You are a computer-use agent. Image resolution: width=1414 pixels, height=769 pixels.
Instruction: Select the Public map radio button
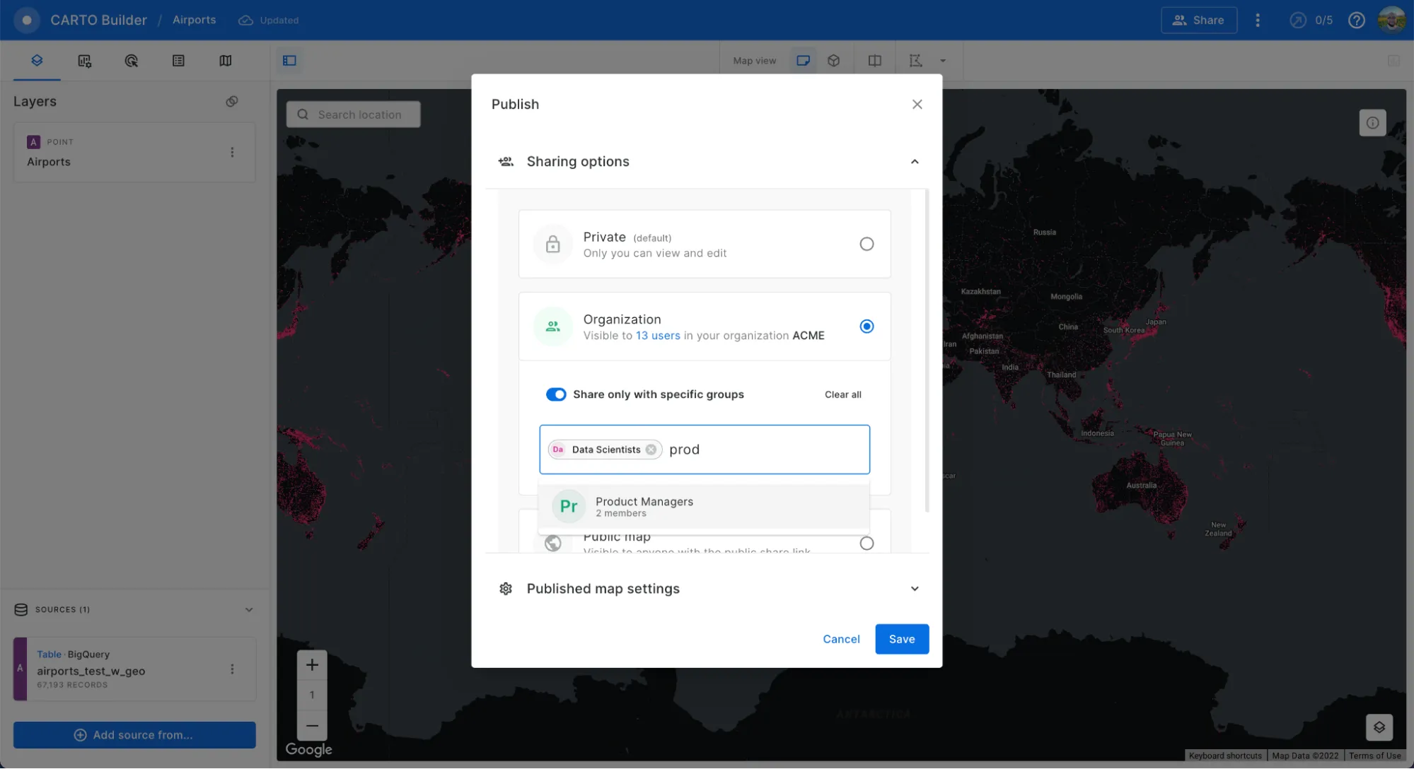pos(867,544)
